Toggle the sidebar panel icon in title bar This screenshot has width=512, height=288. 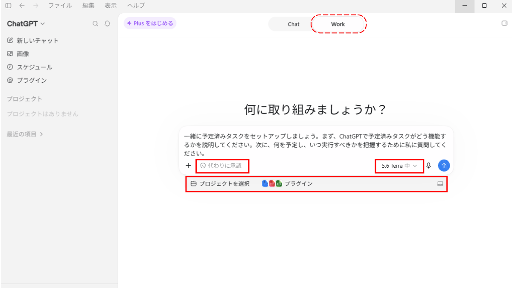click(9, 6)
